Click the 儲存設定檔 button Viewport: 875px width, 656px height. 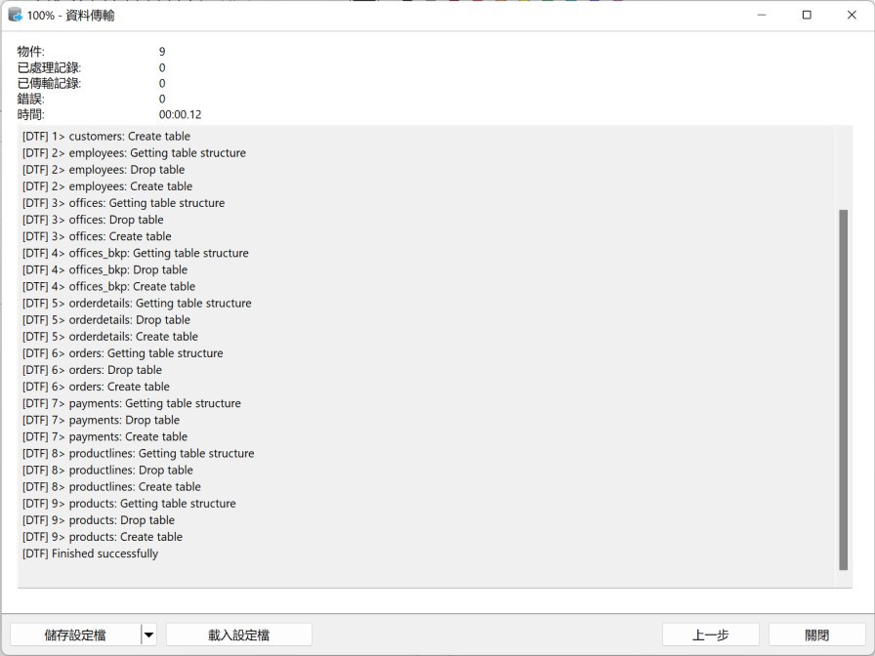[x=75, y=635]
